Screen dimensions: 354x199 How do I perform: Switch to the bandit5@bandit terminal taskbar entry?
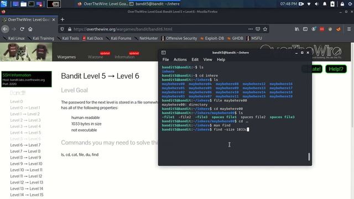pyautogui.click(x=155, y=4)
